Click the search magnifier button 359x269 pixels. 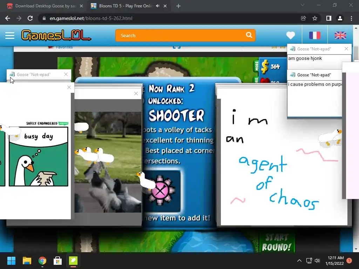pyautogui.click(x=249, y=35)
